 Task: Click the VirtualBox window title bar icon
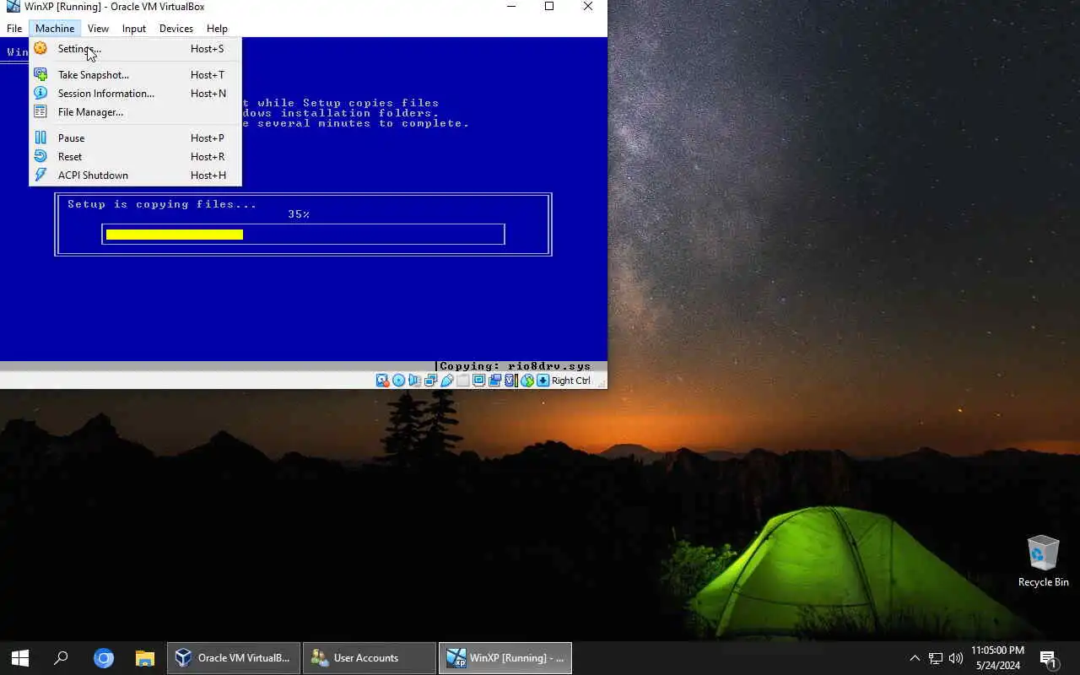click(x=13, y=7)
